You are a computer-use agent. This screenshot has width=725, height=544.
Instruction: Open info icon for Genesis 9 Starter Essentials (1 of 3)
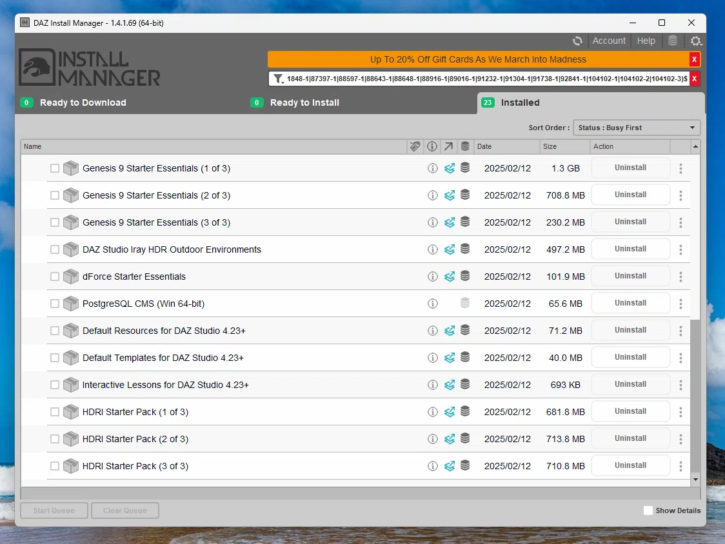point(432,168)
